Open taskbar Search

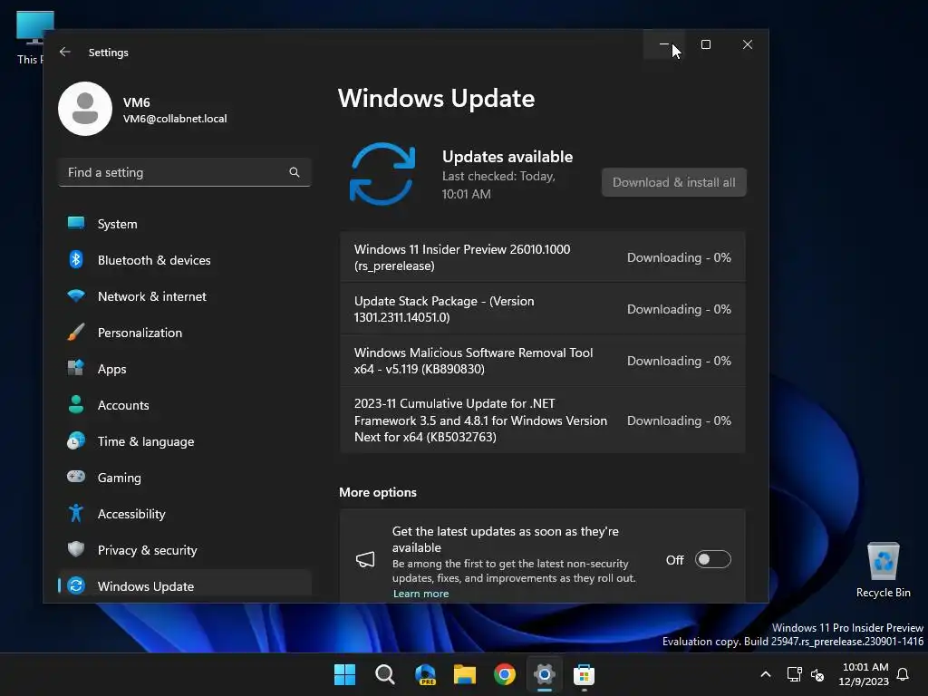(x=384, y=674)
